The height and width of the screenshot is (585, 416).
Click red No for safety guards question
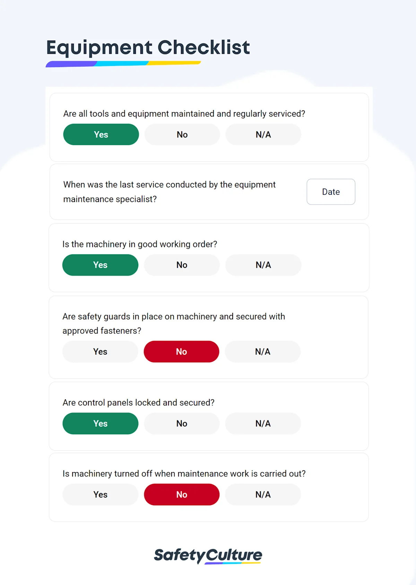click(x=181, y=352)
